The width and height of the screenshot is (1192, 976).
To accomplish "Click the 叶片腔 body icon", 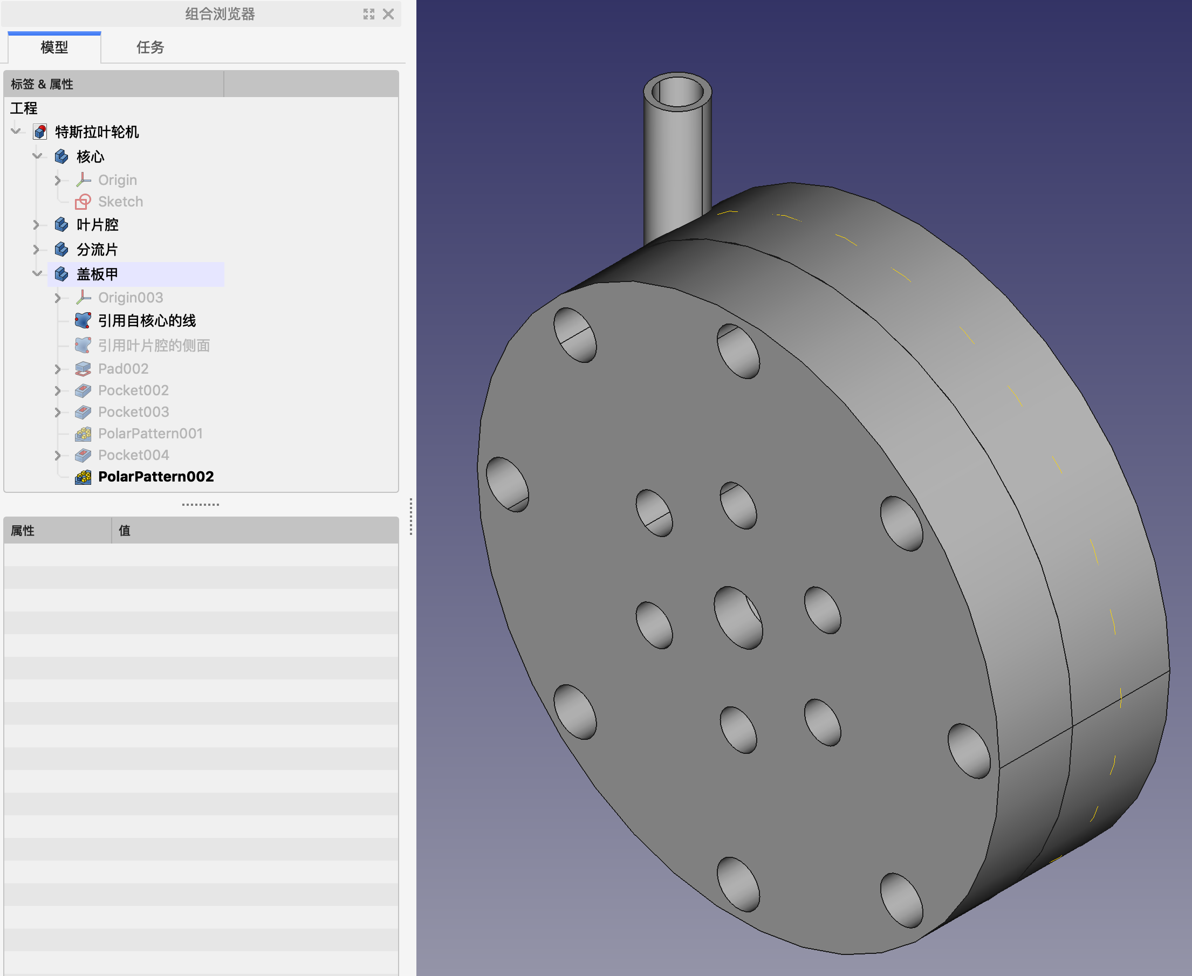I will pos(61,225).
